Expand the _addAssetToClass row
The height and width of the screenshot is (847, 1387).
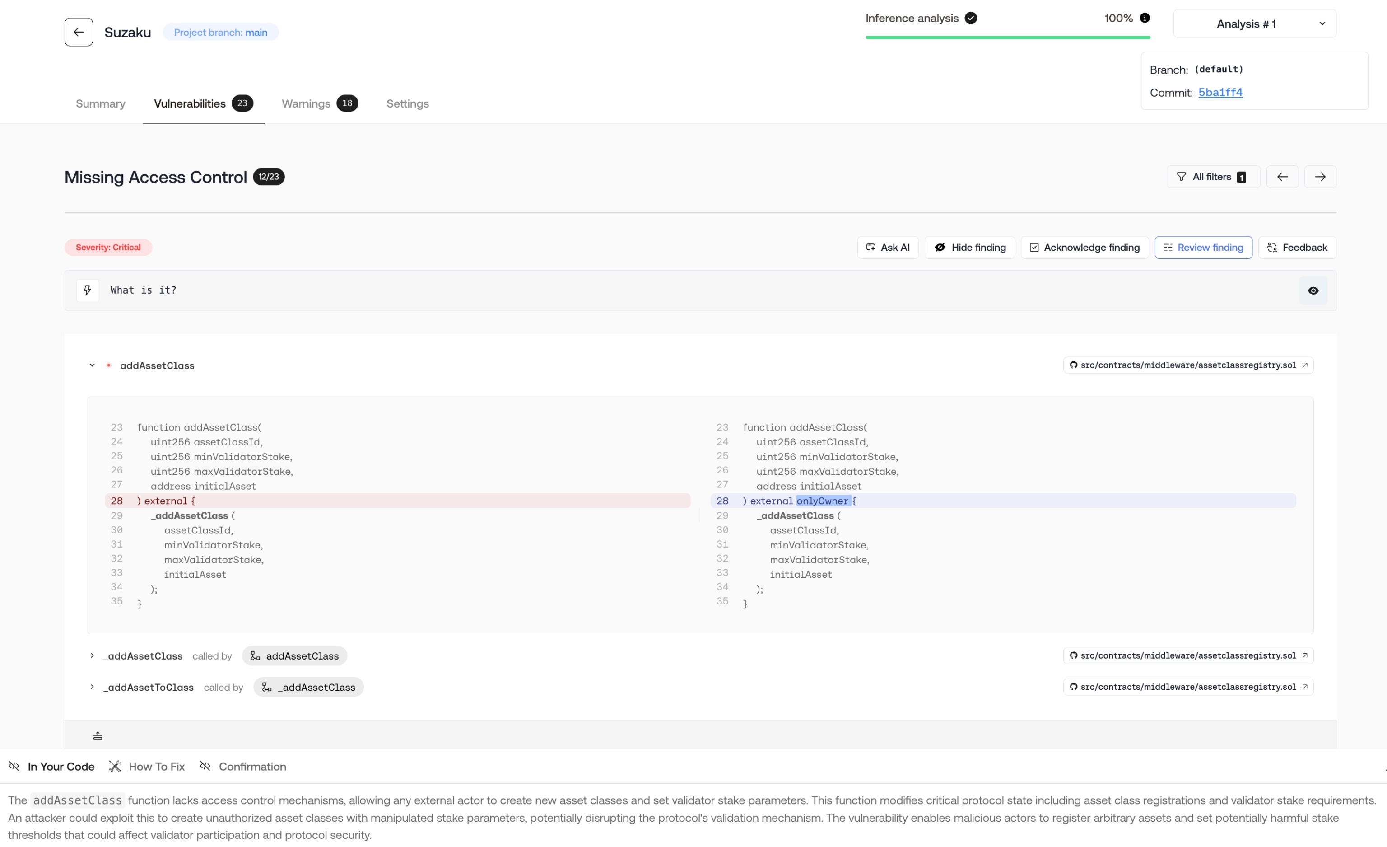click(x=92, y=687)
